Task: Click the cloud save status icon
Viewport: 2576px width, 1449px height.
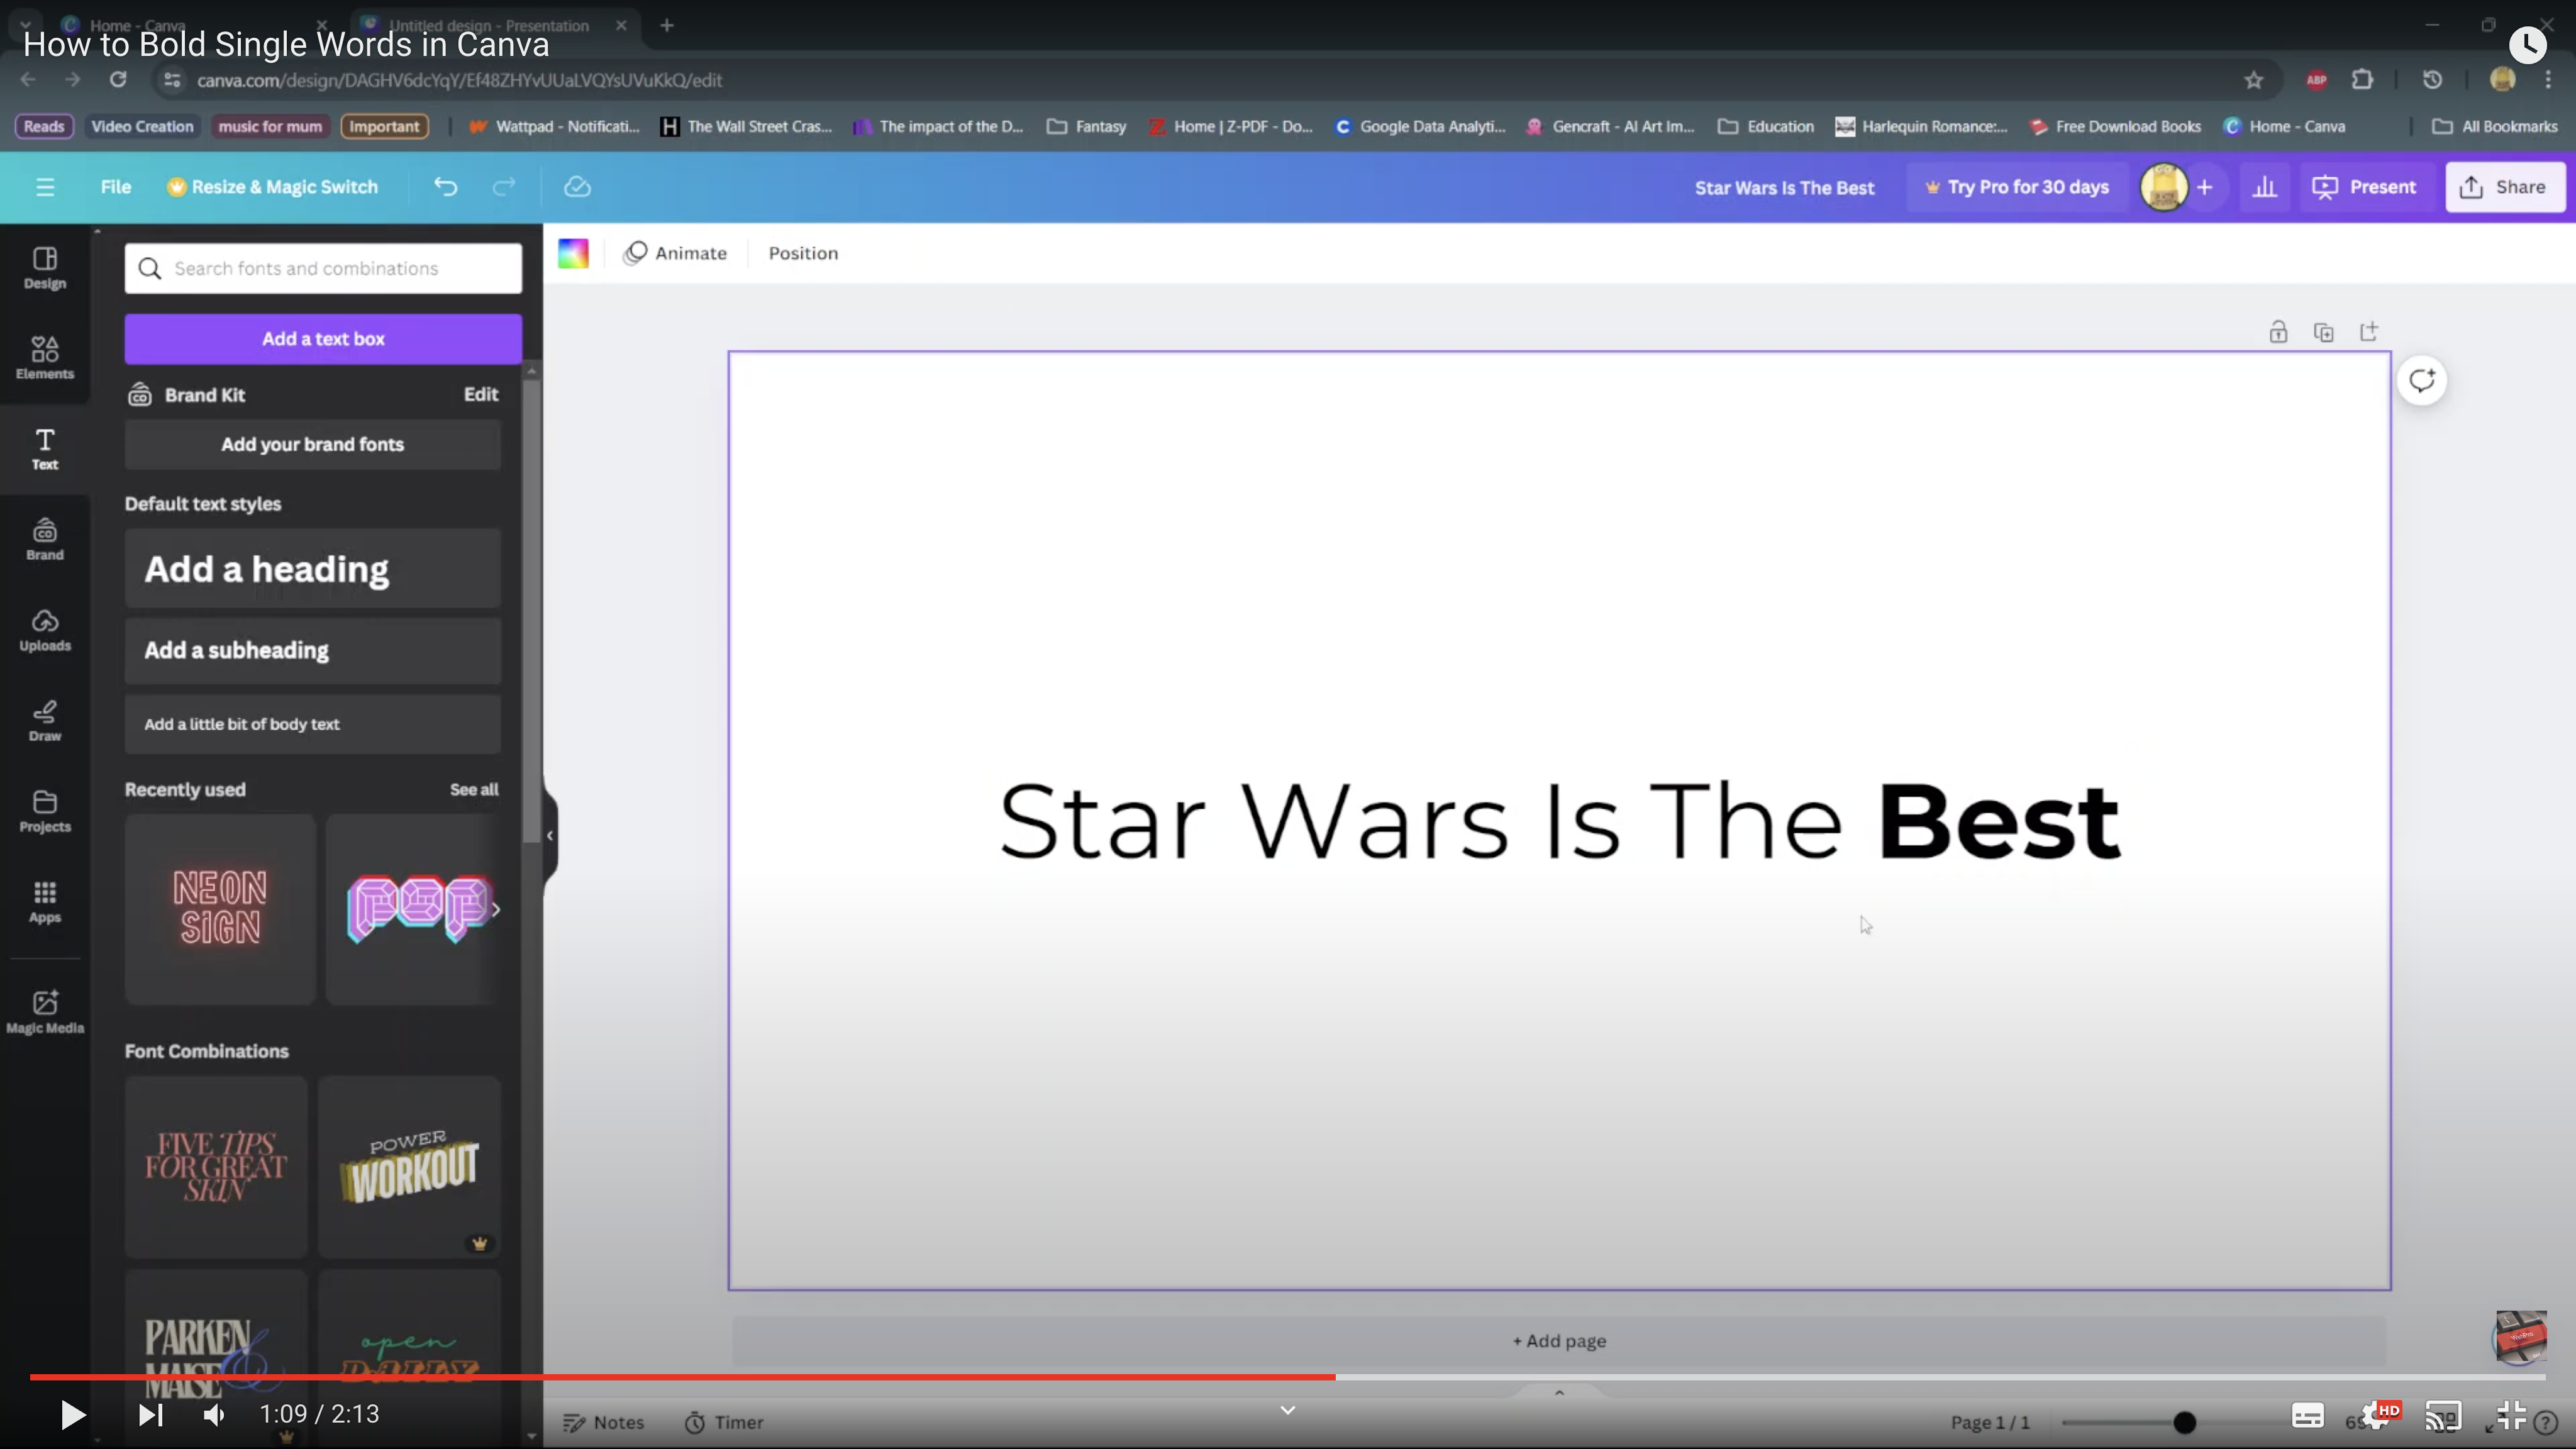Action: click(x=577, y=187)
